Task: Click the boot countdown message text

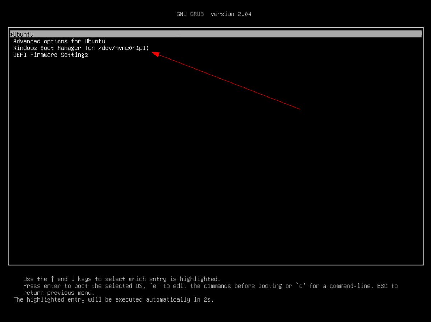Action: tap(113, 299)
